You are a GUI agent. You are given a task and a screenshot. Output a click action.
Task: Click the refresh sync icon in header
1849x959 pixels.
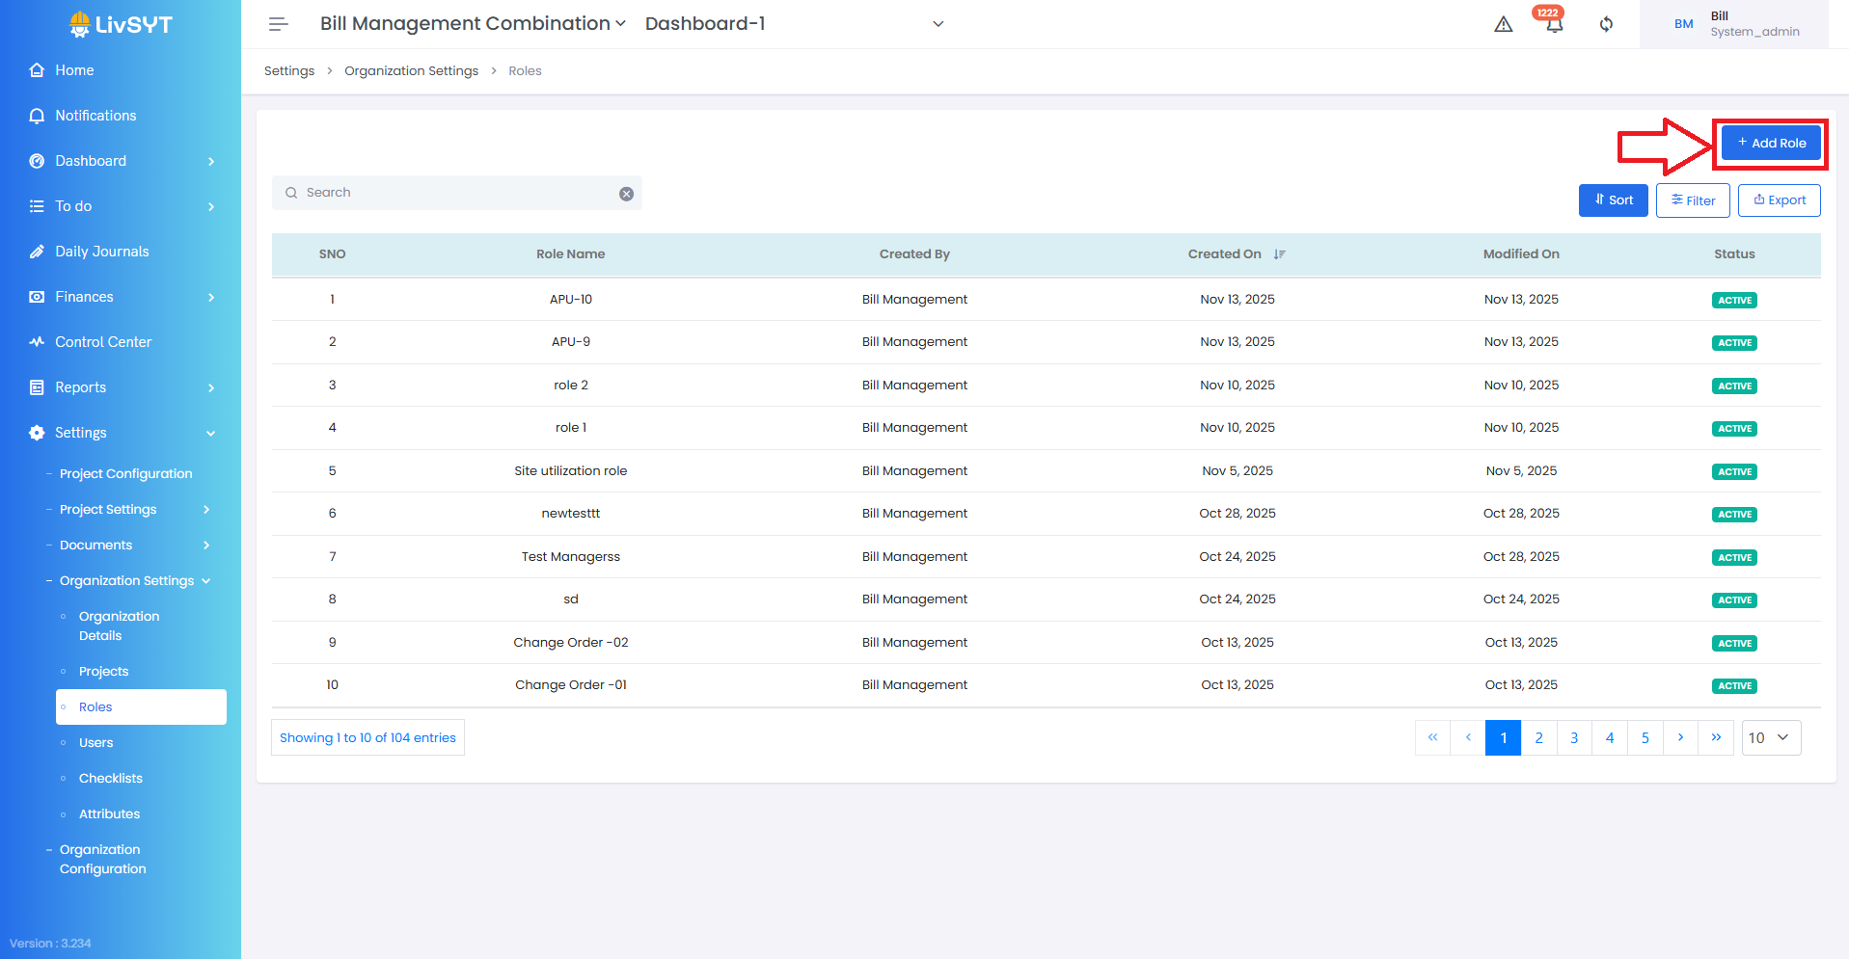(1606, 24)
